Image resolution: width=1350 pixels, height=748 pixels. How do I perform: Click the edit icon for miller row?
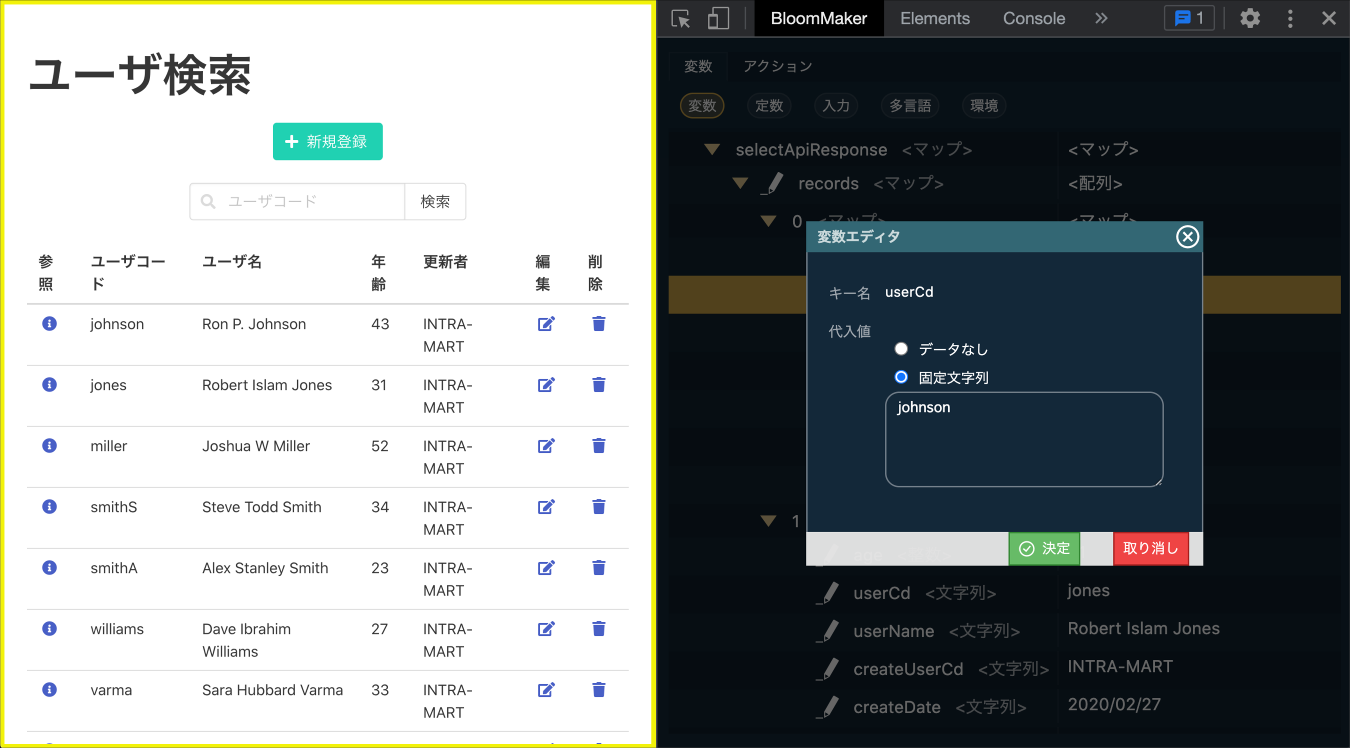point(545,446)
